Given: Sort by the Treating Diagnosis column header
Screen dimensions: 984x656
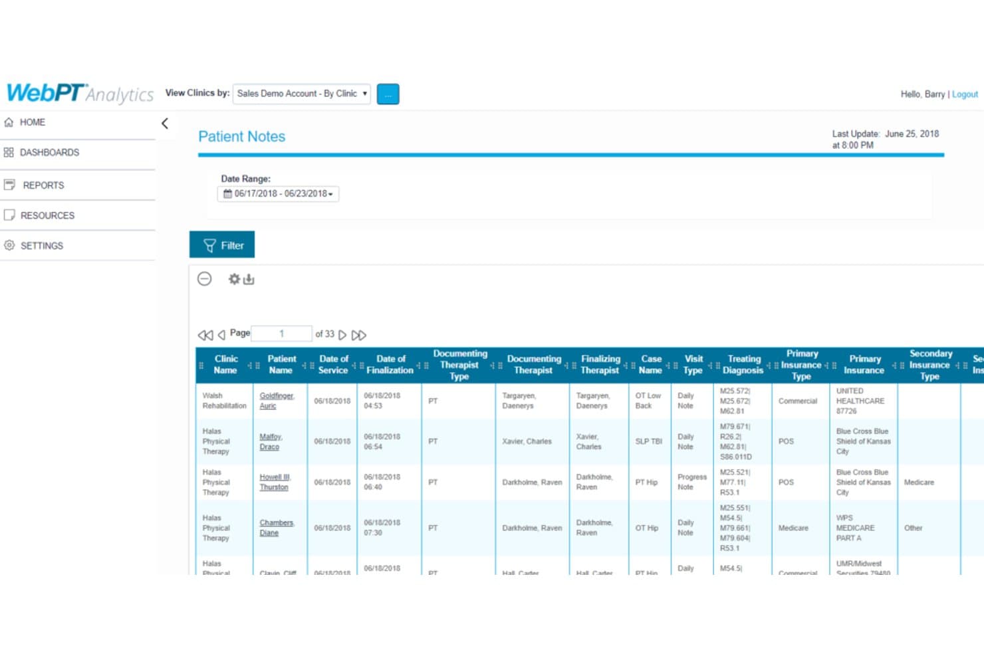Looking at the screenshot, I should tap(743, 364).
